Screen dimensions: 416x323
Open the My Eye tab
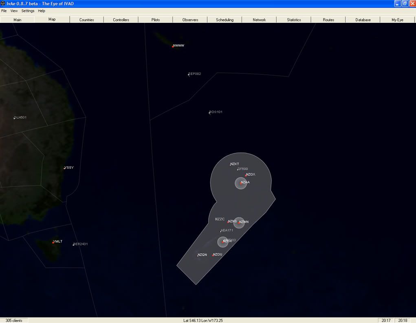point(397,20)
